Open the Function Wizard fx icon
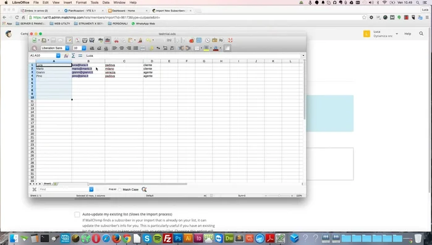This screenshot has width=432, height=245. click(x=66, y=56)
